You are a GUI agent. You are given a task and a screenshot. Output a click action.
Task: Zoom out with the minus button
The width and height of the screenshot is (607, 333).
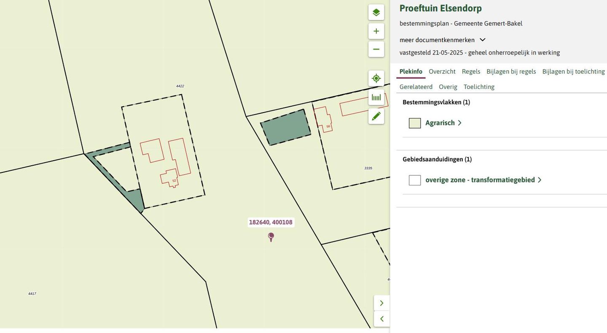376,49
